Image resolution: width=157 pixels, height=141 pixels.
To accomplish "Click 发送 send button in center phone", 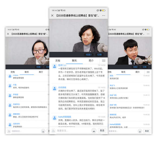I will point(102,130).
